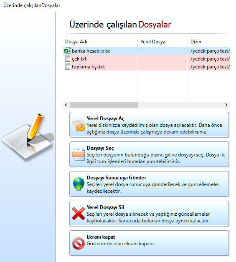Click the Yerel Dosyayı Aç orange arrow icon
The width and height of the screenshot is (236, 262).
79,125
